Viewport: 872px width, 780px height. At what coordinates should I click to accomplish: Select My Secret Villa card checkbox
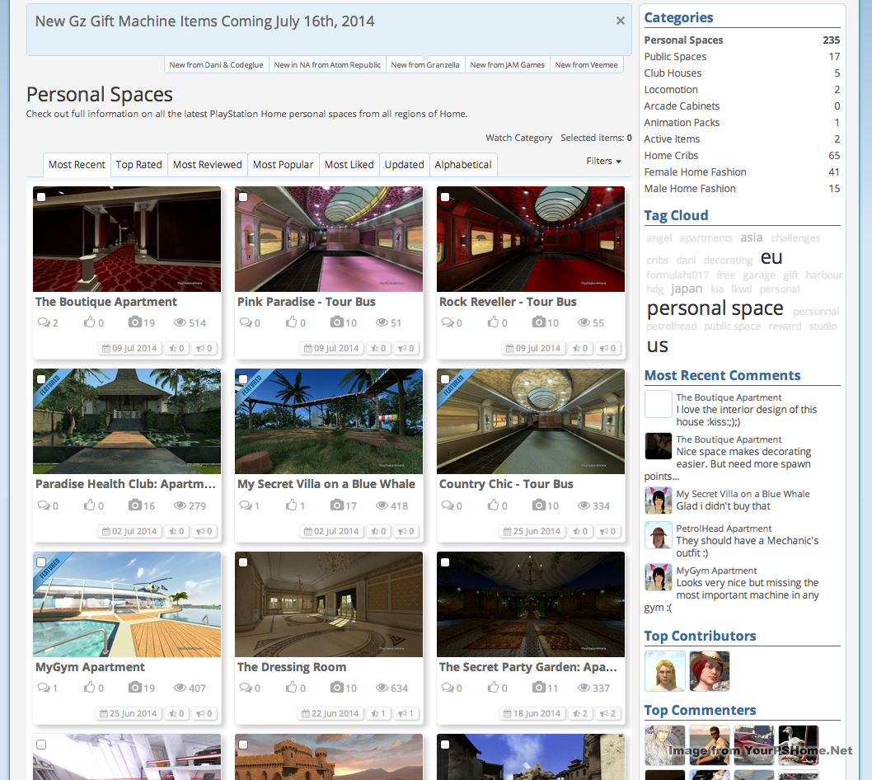[243, 379]
